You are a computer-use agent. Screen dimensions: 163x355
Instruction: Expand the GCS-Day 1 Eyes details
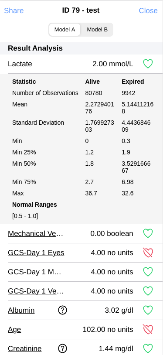36,253
